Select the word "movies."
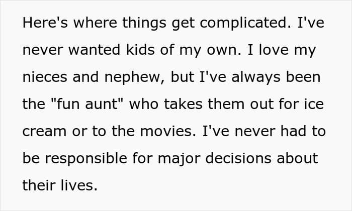This screenshot has width=352, height=211. point(168,131)
